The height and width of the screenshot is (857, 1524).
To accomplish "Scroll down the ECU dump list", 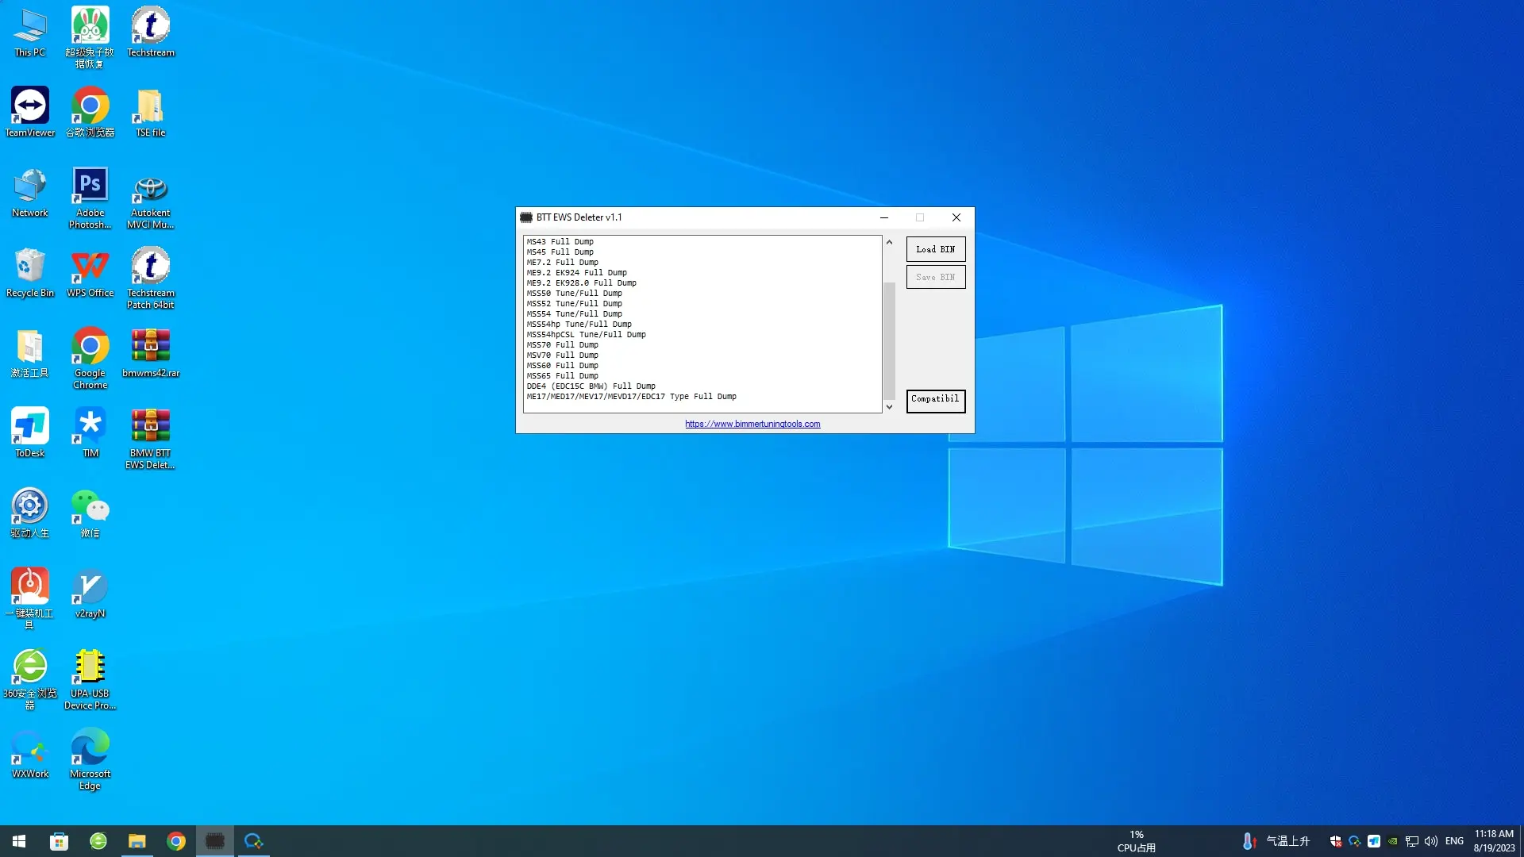I will 889,406.
